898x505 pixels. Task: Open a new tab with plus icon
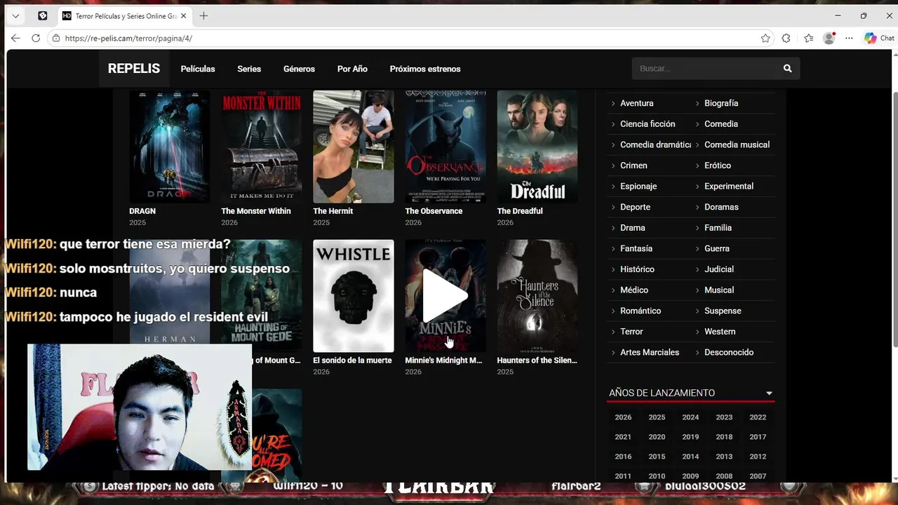(x=203, y=15)
